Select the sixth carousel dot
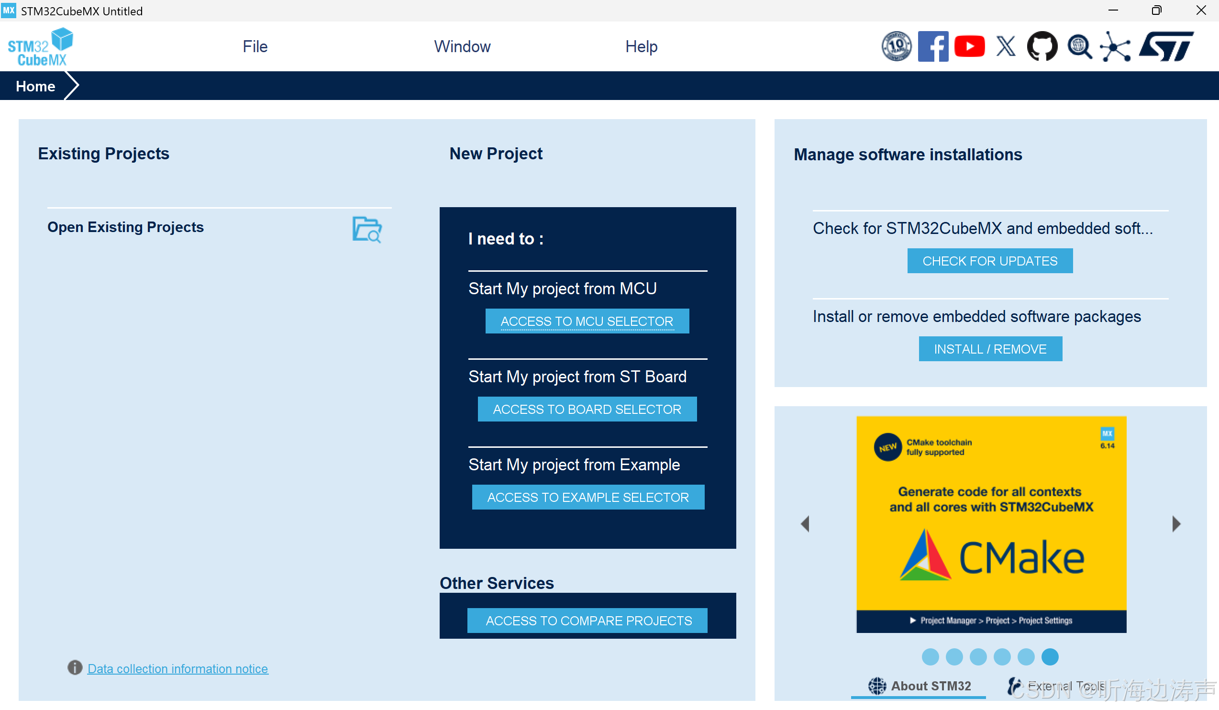The image size is (1219, 710). [x=1050, y=657]
